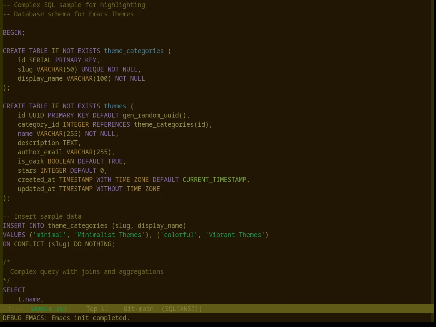Screen dimensions: 436x327
Task: Click the 'gen_random_uuid()' function call
Action: (x=154, y=115)
